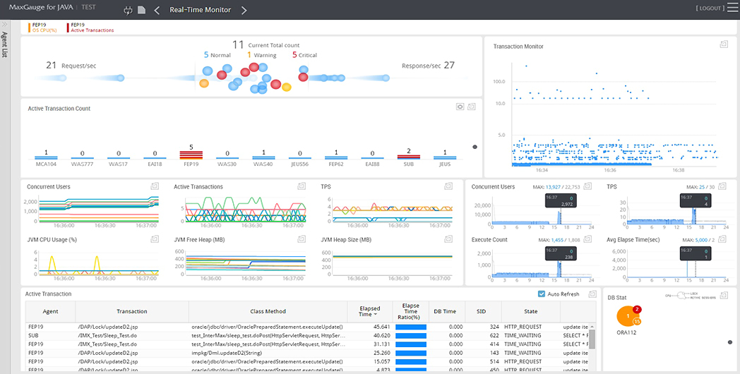This screenshot has height=374, width=740.
Task: Click the camera icon in Active Transaction Count
Action: click(x=460, y=107)
